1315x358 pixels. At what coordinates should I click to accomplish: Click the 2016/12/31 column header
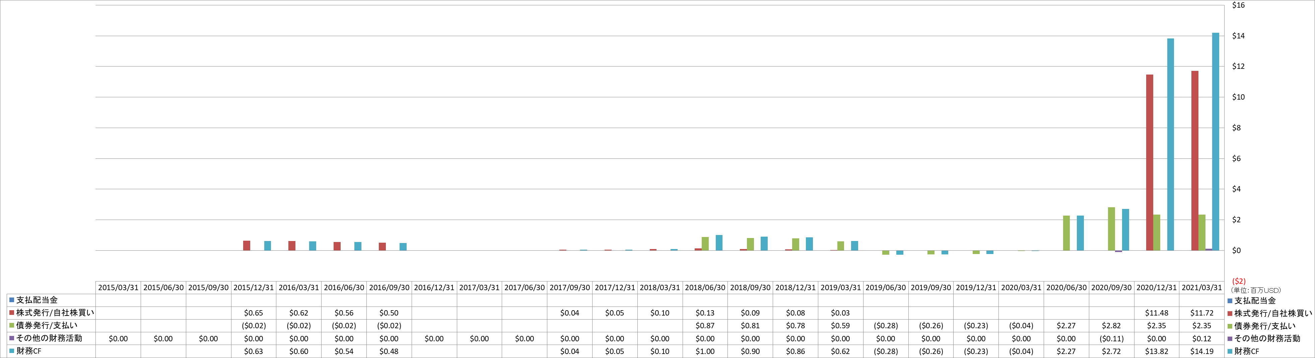pos(434,288)
